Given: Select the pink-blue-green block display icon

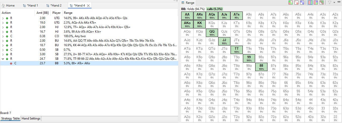Looking at the screenshot, I should pyautogui.click(x=316, y=3).
